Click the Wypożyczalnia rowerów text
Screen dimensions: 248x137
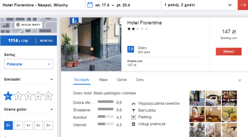pyautogui.click(x=159, y=104)
